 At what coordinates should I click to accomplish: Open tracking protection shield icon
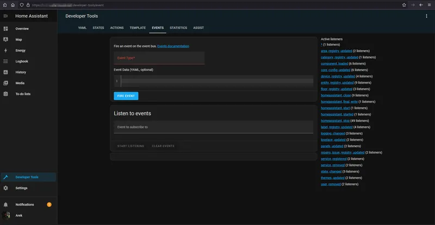pos(22,5)
